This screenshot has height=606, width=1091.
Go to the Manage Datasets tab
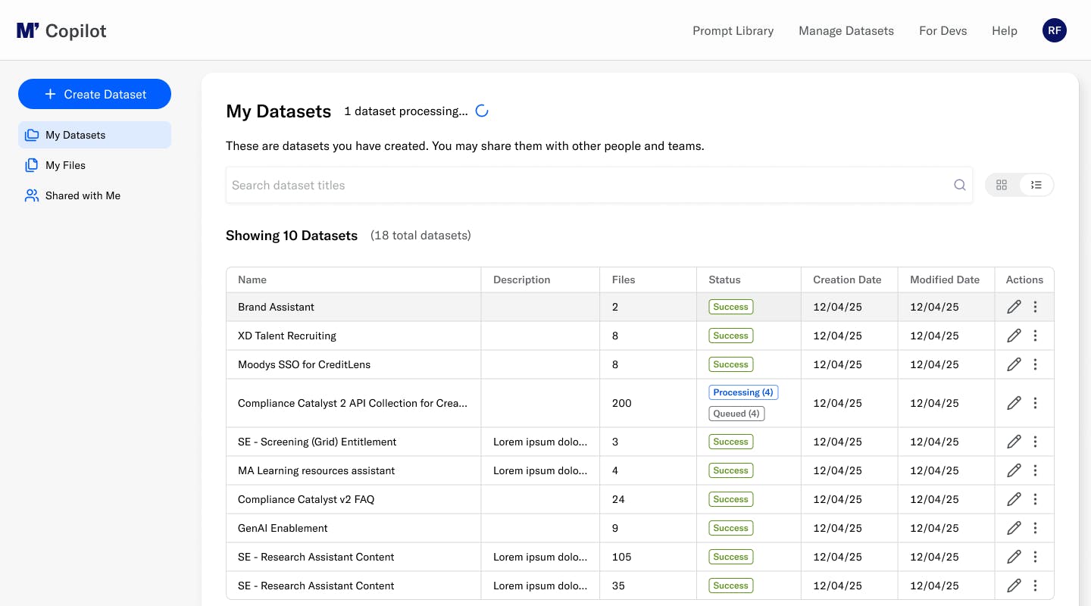tap(846, 30)
